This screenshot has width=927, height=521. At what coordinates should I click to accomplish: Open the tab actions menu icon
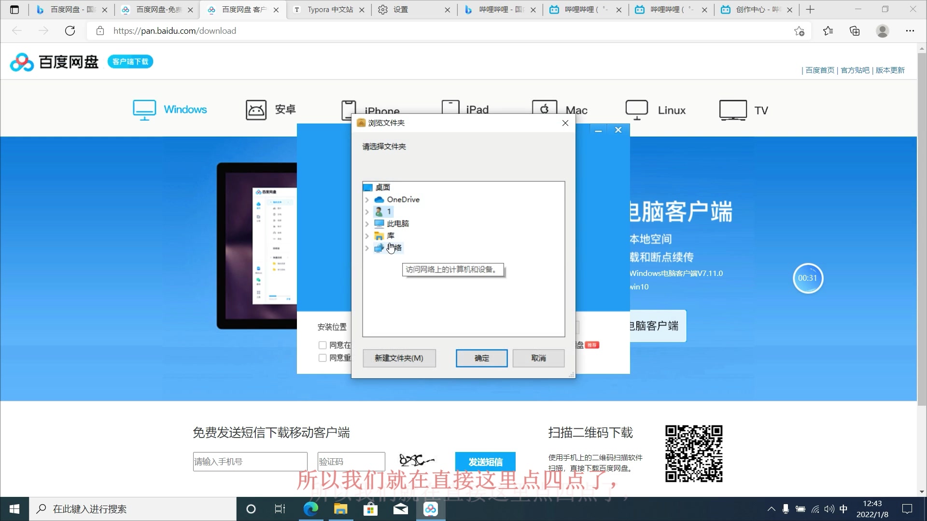click(x=14, y=10)
